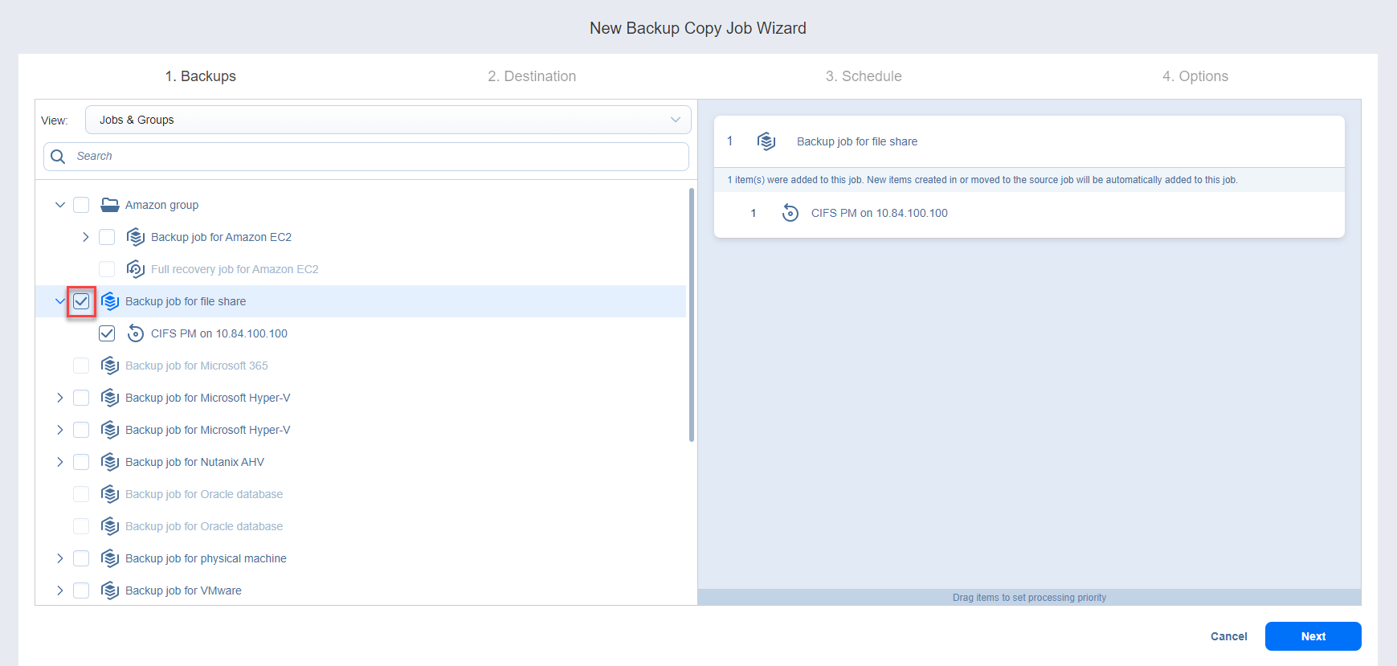
Task: Go to the 2. Destination step
Action: 532,76
